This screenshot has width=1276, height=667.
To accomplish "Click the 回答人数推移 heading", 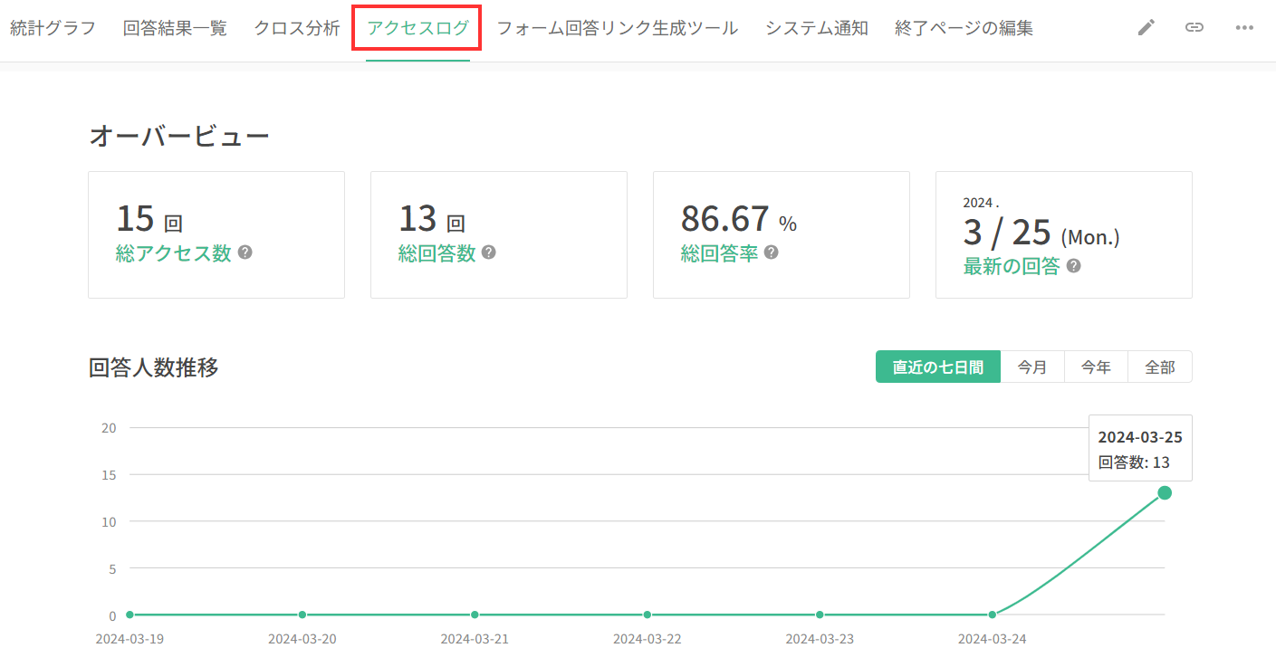I will coord(154,367).
